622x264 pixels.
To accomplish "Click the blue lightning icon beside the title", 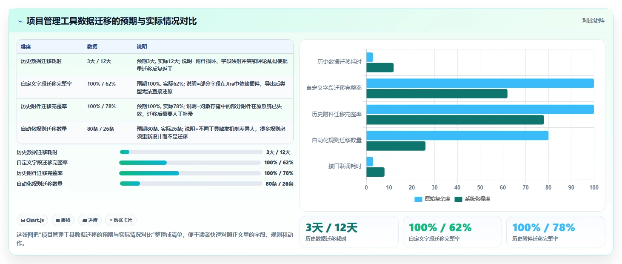I will [x=20, y=21].
